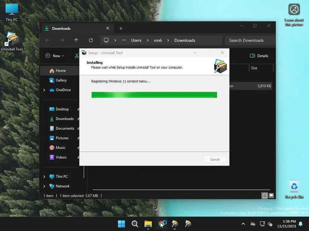309x231 pixels.
Task: Click the muted volume tray icon
Action: tap(270, 224)
